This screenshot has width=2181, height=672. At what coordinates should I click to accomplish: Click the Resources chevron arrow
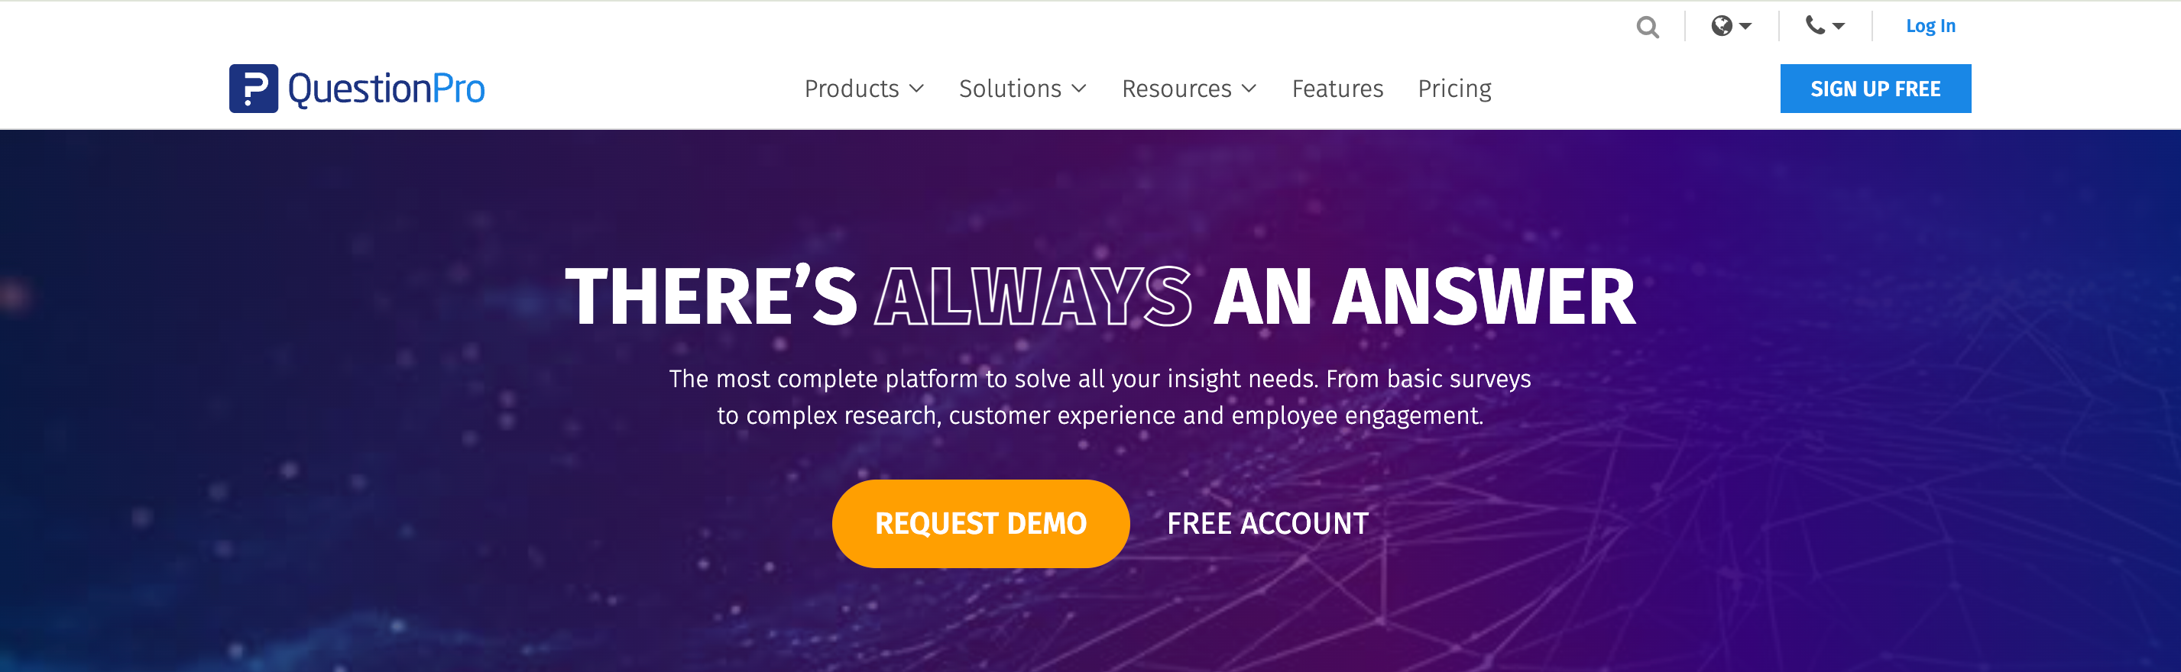click(x=1249, y=89)
